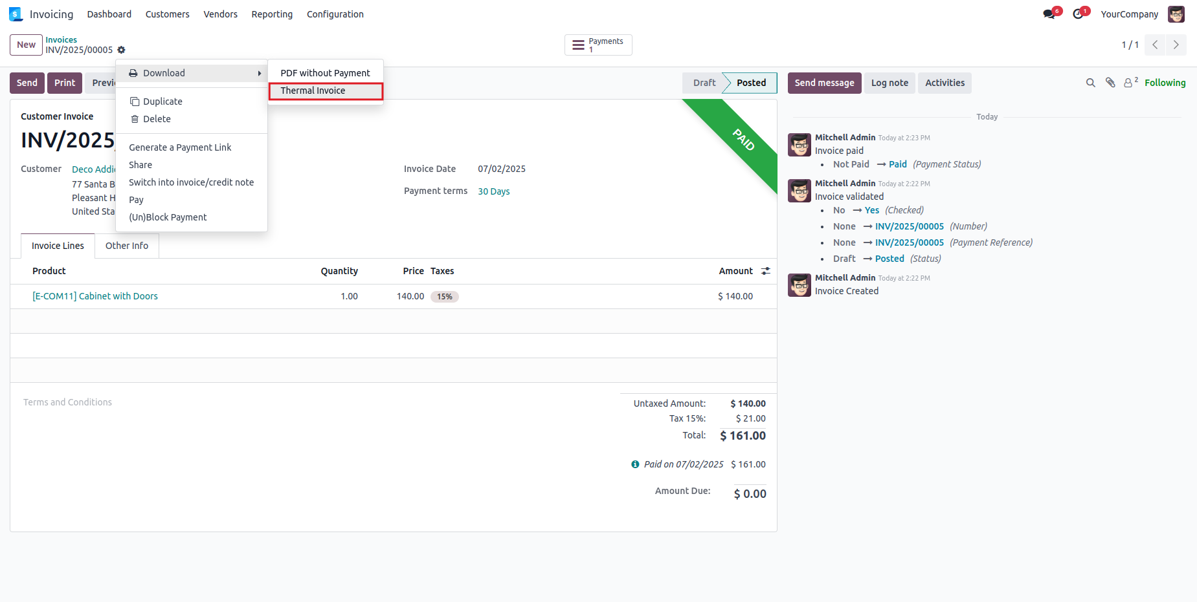Viewport: 1197px width, 602px height.
Task: Click the New button
Action: click(x=26, y=45)
